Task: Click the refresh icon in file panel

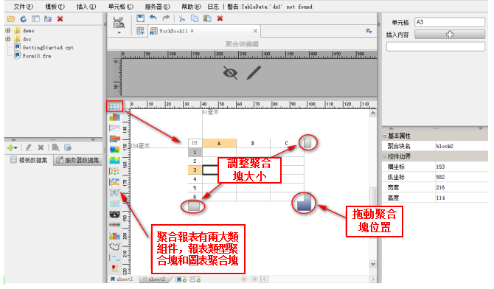Action: (24, 19)
